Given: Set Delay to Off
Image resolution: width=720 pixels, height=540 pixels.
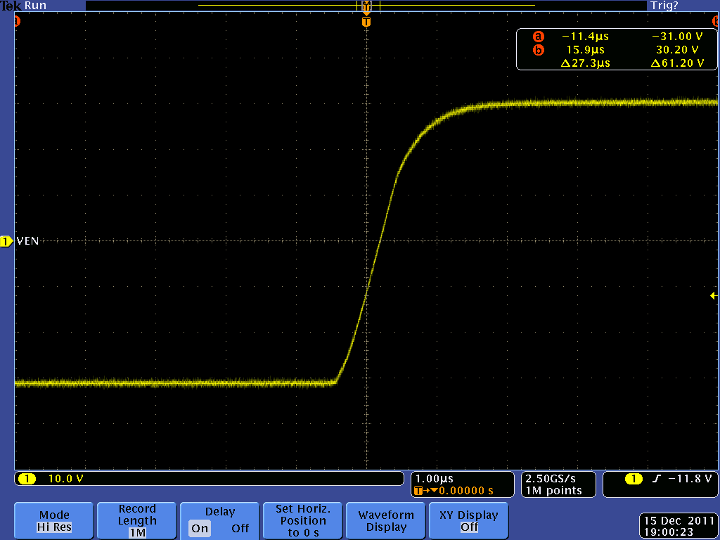Looking at the screenshot, I should click(x=240, y=529).
